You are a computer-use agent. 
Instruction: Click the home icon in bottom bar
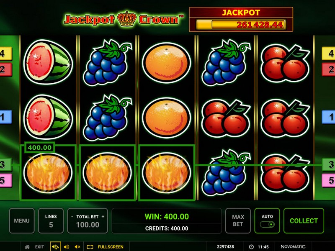(27, 247)
